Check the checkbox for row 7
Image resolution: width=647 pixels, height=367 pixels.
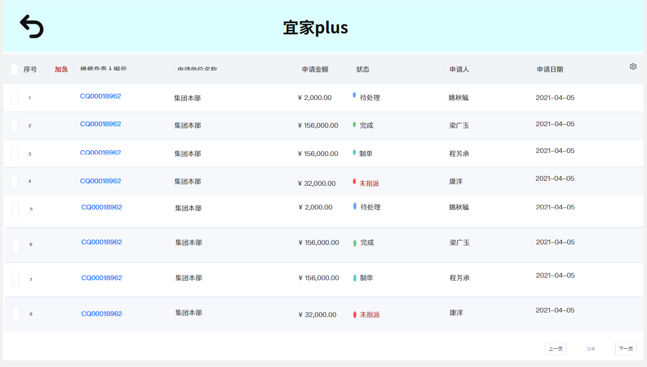click(x=16, y=280)
